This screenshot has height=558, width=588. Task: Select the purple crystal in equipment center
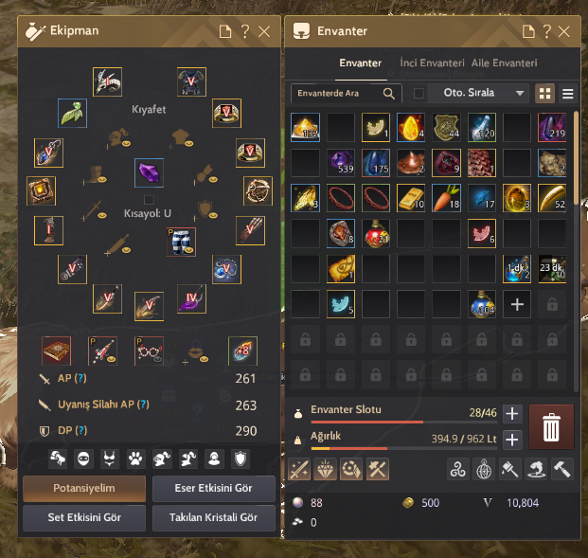coord(149,172)
